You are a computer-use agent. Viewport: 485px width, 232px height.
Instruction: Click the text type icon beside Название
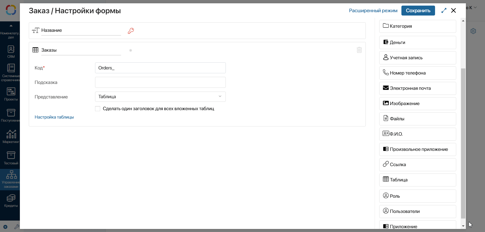(x=35, y=31)
